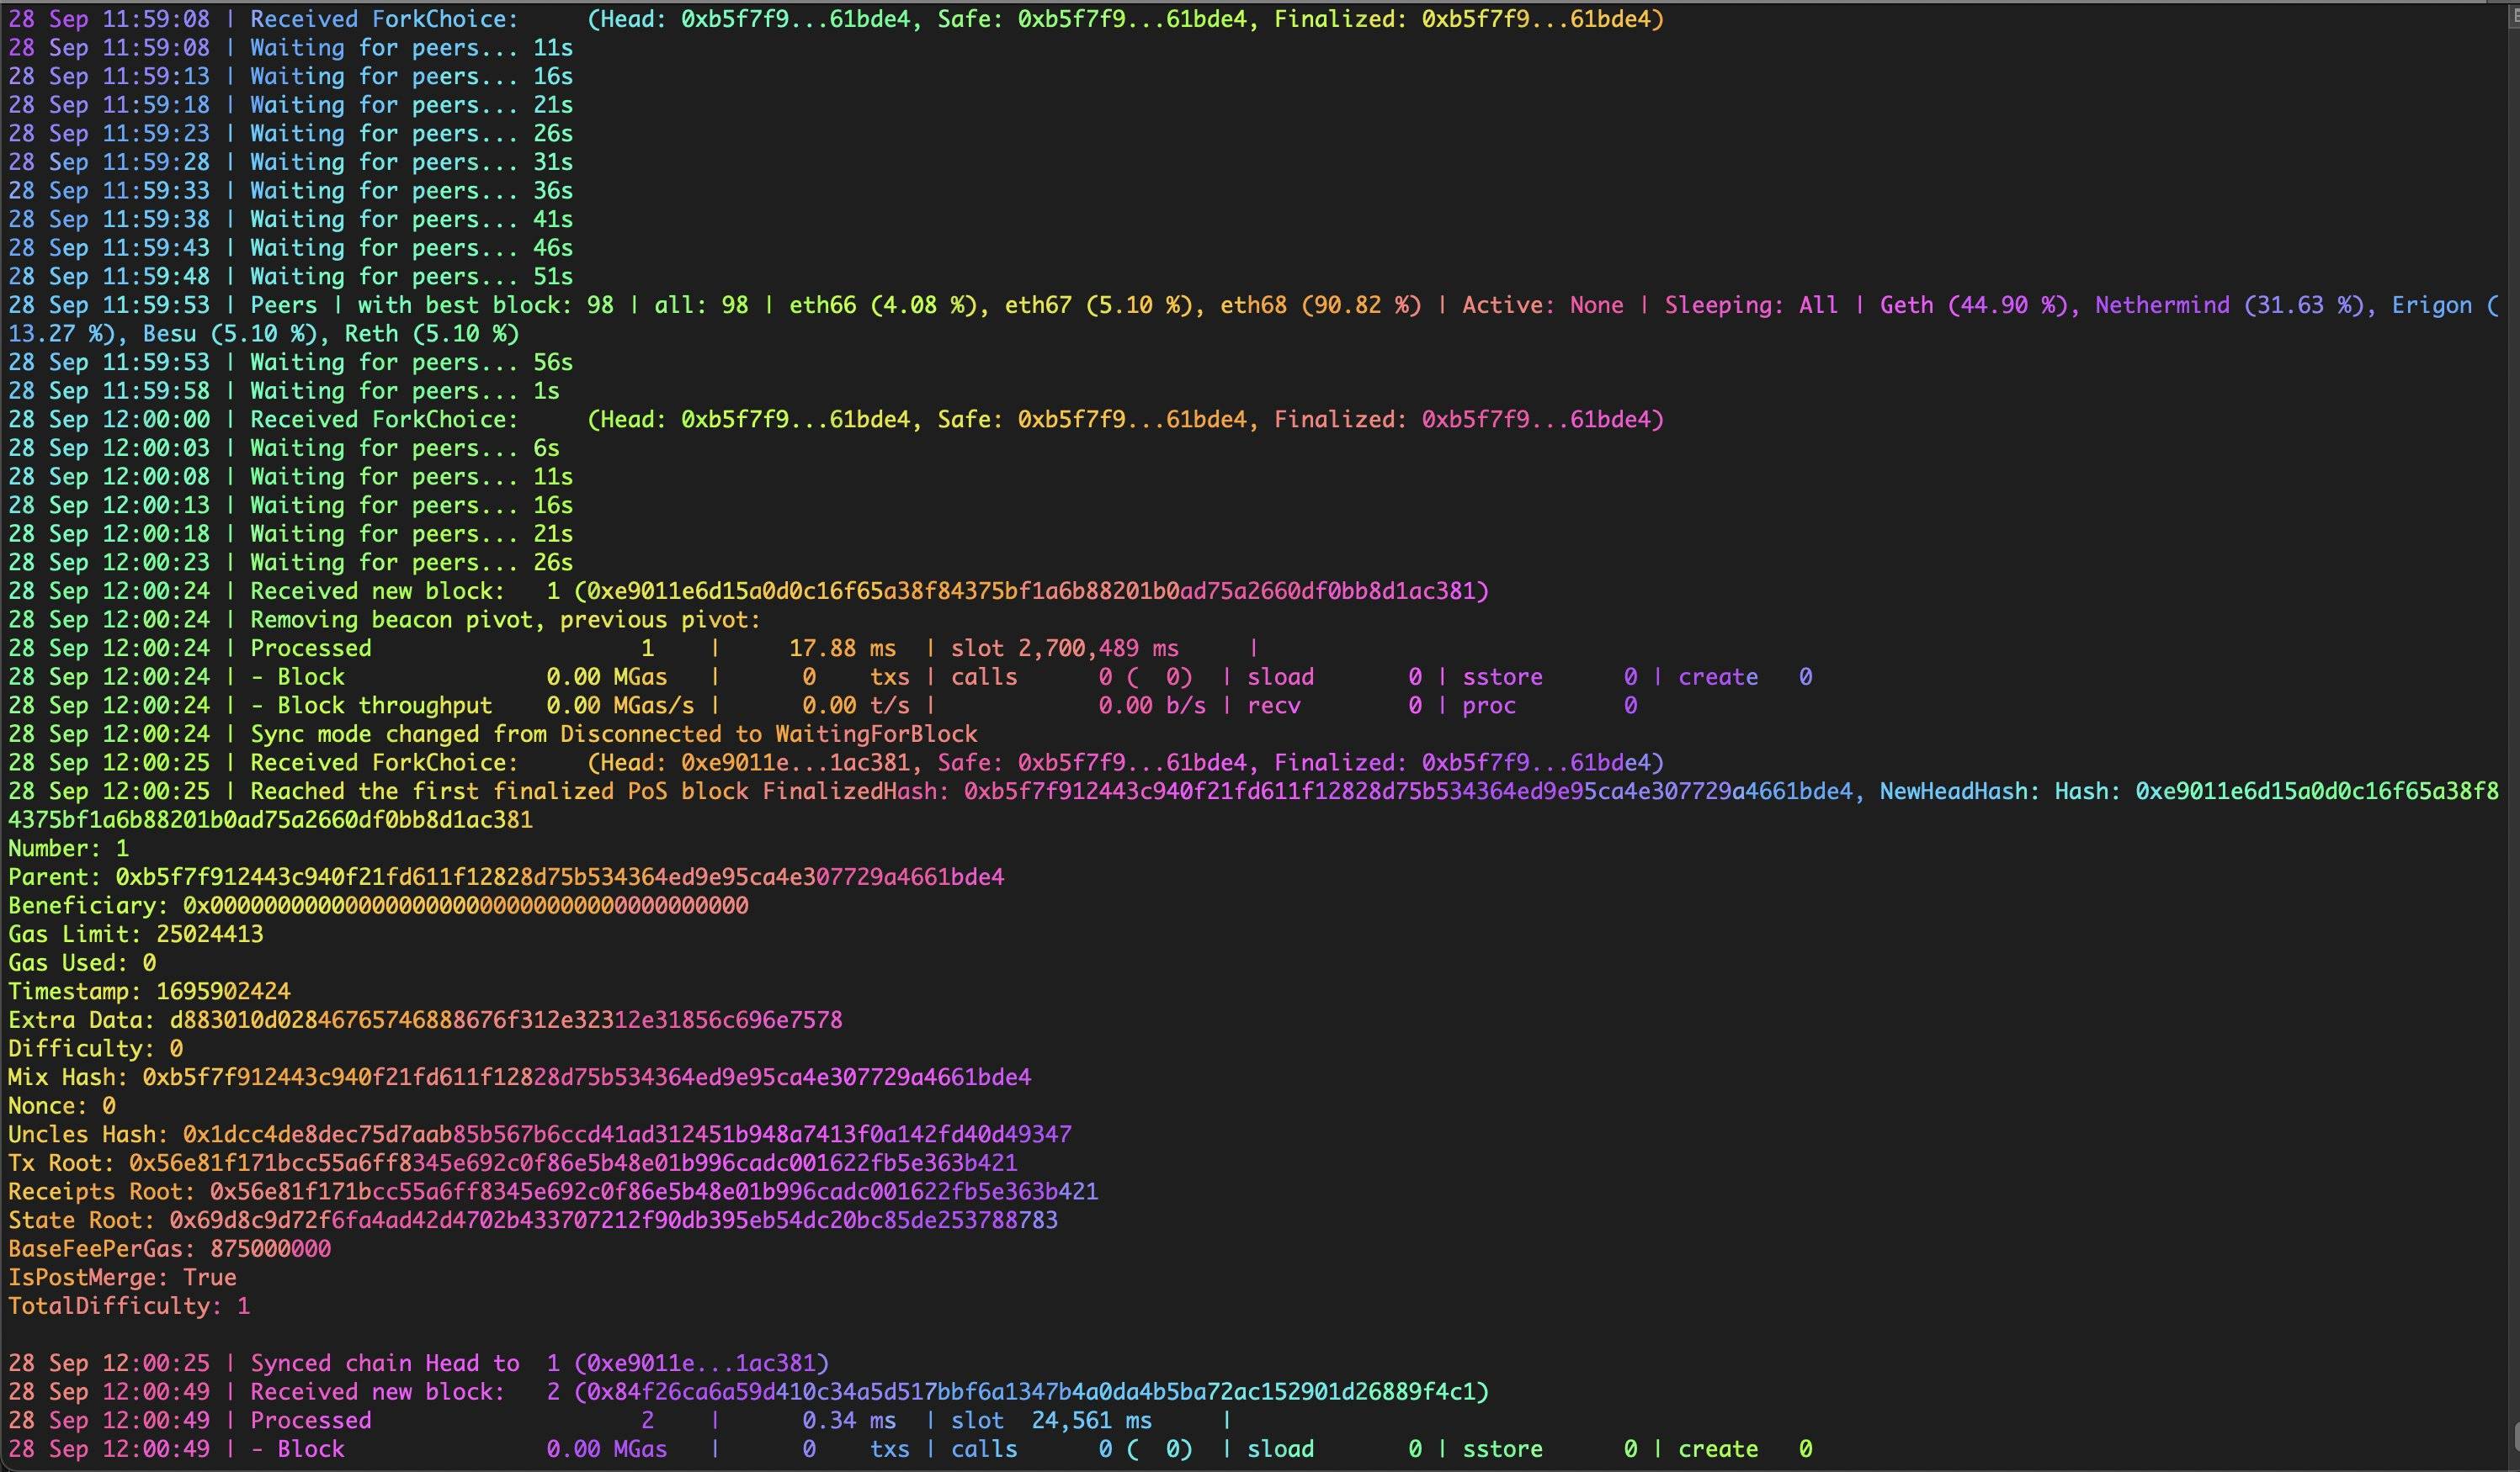The height and width of the screenshot is (1472, 2520).
Task: Select the 'Timestamp: 1695902424' line
Action: pyautogui.click(x=149, y=993)
